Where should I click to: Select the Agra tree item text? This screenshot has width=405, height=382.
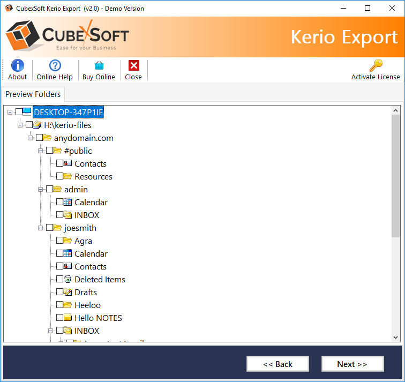pos(83,241)
